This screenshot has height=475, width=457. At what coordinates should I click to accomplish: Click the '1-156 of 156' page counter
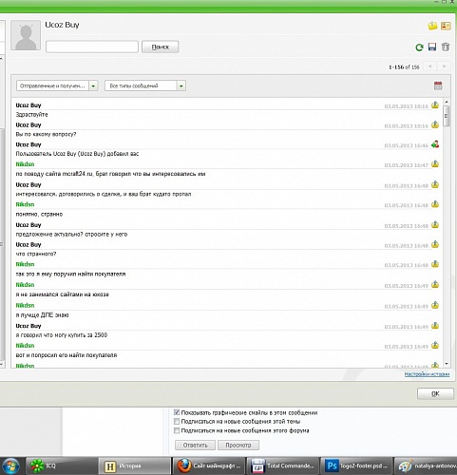click(404, 67)
